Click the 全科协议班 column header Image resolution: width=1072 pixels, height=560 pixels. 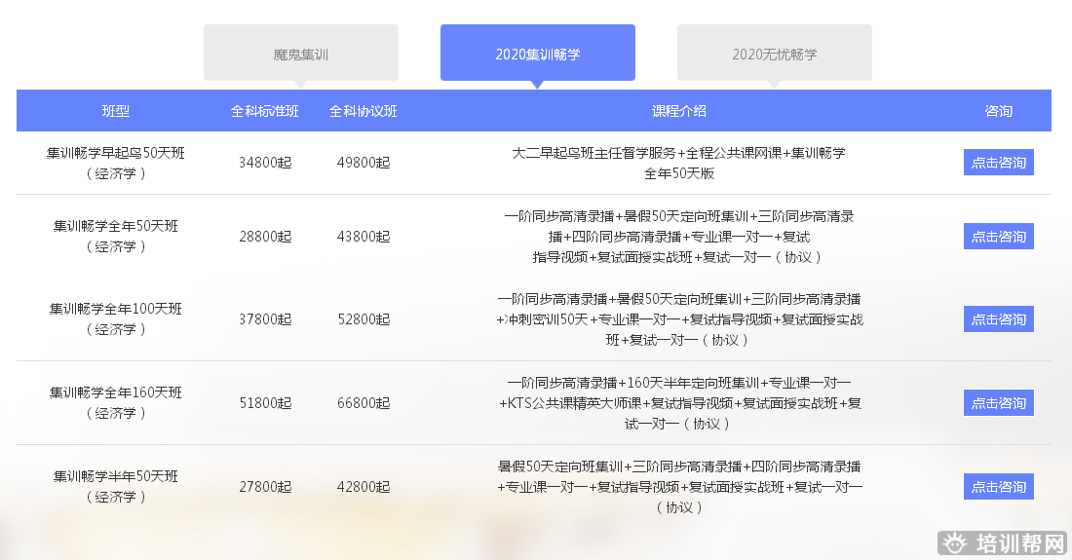click(x=363, y=111)
